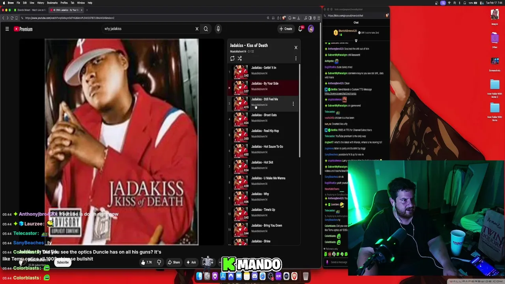Play Jadakiss - Shoot Outs

263,119
